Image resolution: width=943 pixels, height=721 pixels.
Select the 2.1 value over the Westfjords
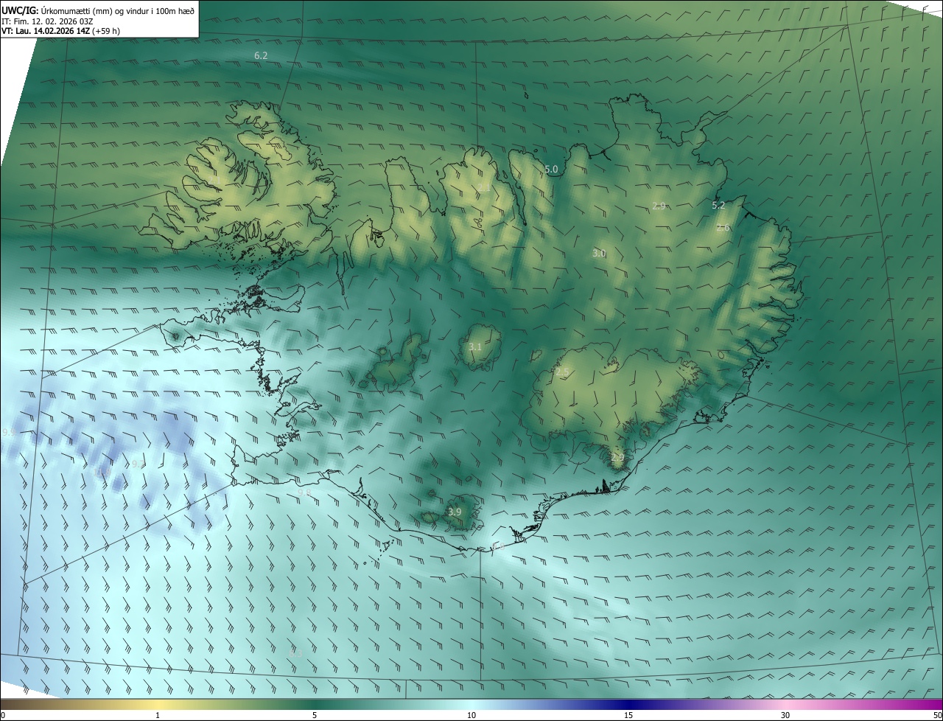coord(214,181)
